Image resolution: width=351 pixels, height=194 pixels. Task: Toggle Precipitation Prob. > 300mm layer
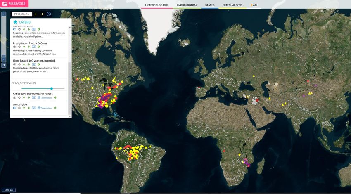point(14,47)
